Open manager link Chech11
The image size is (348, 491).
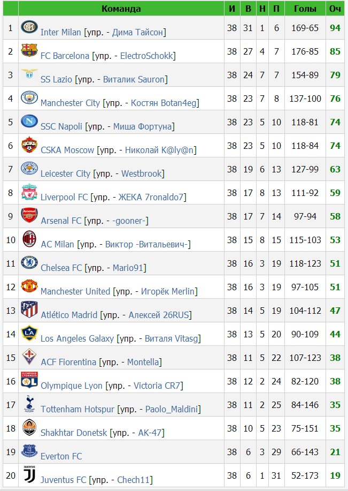pos(134,480)
